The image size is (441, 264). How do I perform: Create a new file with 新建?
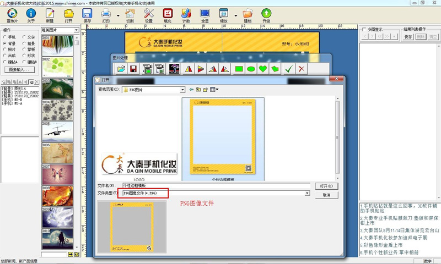pos(50,13)
